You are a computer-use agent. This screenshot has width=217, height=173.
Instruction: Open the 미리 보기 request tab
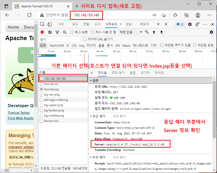[x=118, y=73]
